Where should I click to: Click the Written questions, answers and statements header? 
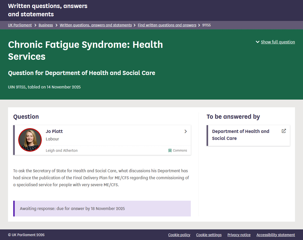point(48,10)
